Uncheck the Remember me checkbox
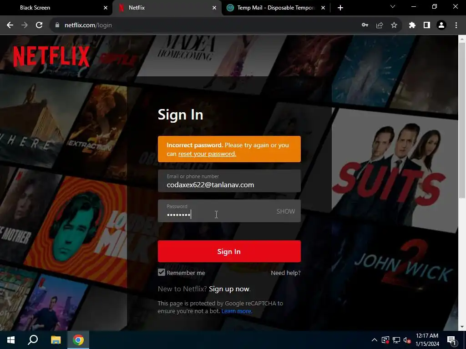Viewport: 466px width, 349px height. [x=162, y=273]
